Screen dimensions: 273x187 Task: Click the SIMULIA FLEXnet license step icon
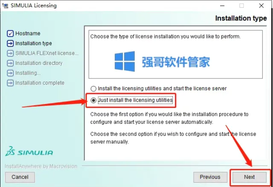(x=10, y=53)
